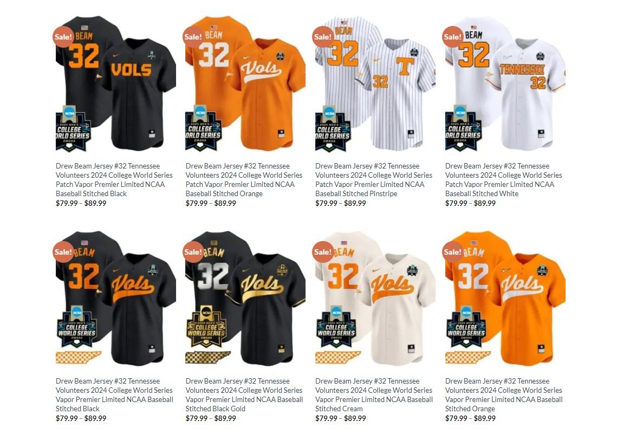Open the Stitched Black Gold product title
623x434 pixels.
tap(244, 394)
